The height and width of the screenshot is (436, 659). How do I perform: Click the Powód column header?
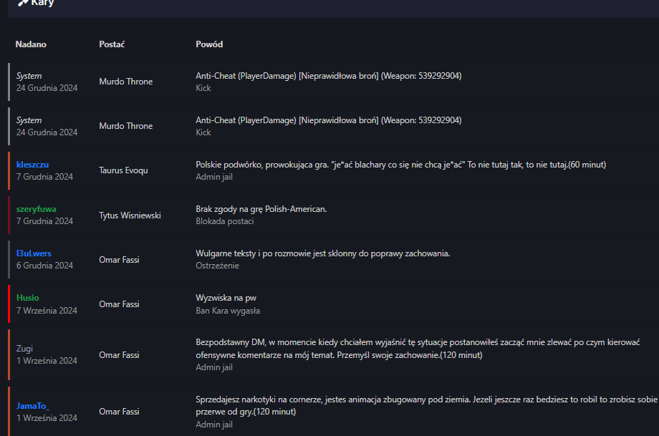point(209,44)
